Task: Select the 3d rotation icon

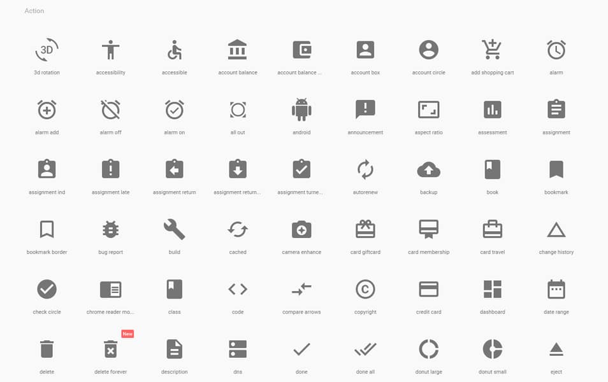Action: click(46, 49)
